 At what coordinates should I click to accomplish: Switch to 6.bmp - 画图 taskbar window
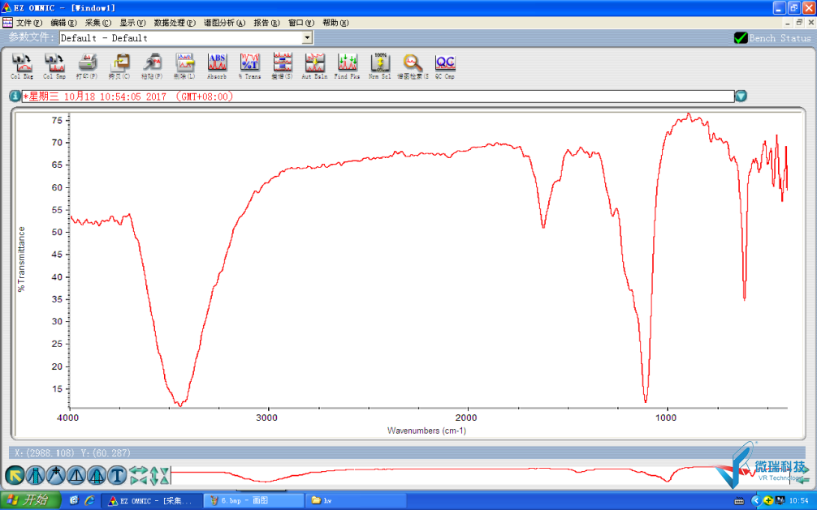(253, 500)
